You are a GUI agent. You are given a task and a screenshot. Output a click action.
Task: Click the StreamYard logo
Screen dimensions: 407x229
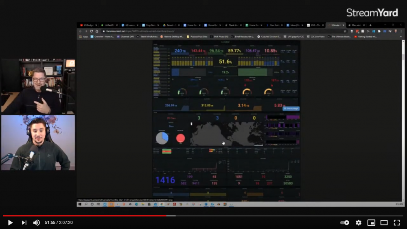(372, 13)
